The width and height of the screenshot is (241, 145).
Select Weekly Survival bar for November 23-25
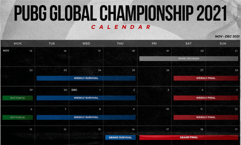(86, 78)
